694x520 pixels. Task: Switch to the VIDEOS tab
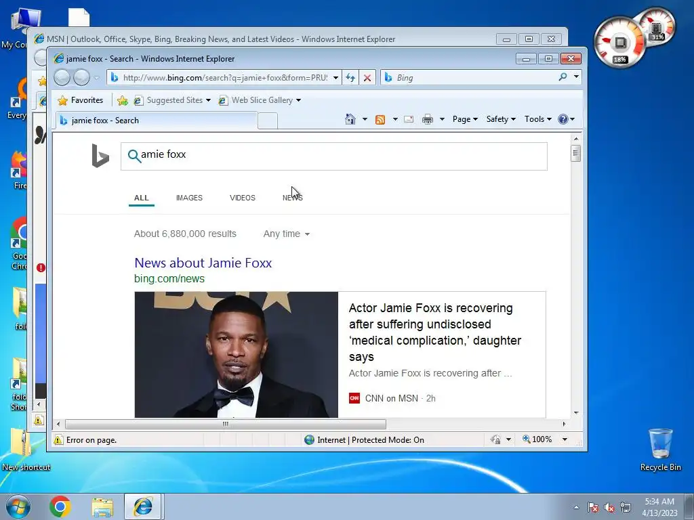click(x=243, y=198)
